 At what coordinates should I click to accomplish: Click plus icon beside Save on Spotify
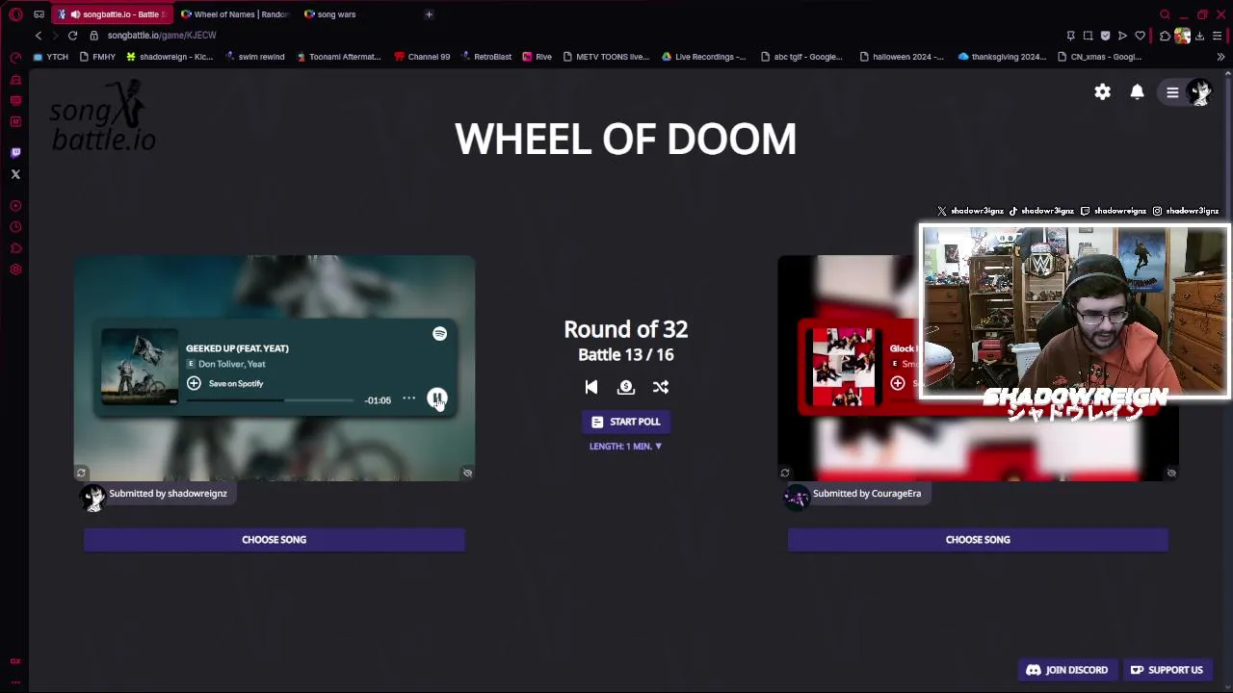[x=194, y=383]
